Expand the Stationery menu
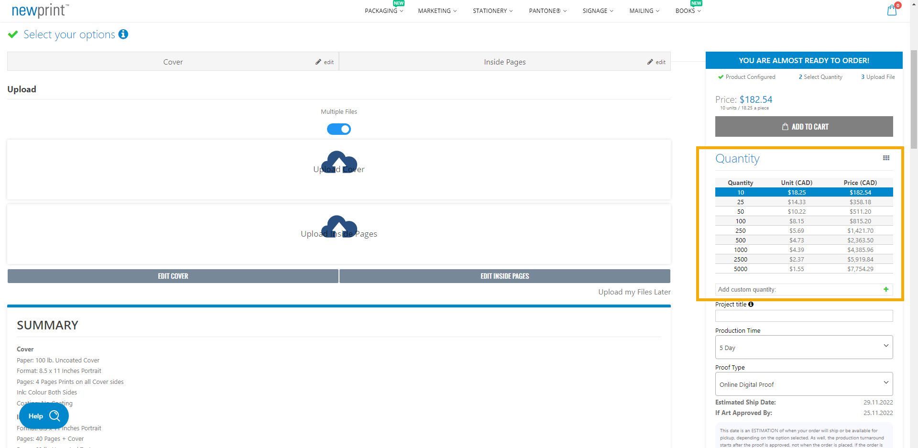Screen dimensions: 918x448 tap(492, 11)
